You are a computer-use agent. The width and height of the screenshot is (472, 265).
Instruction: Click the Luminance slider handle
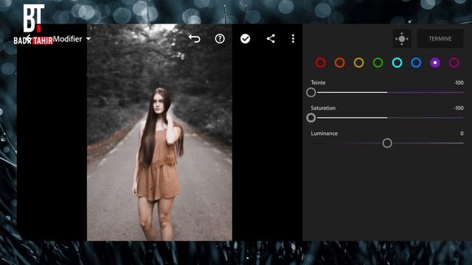pos(387,143)
